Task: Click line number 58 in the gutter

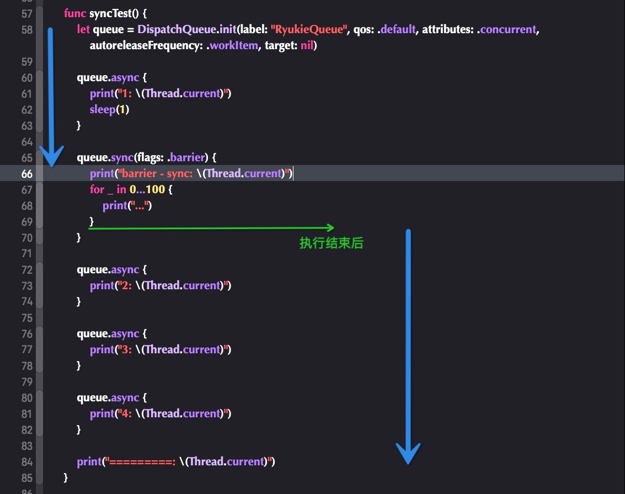Action: click(x=26, y=30)
